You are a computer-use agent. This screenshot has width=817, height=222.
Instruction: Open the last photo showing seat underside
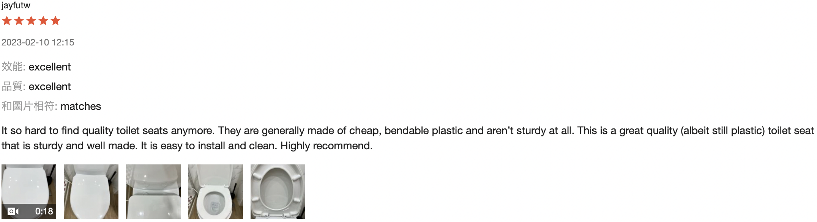tap(278, 192)
